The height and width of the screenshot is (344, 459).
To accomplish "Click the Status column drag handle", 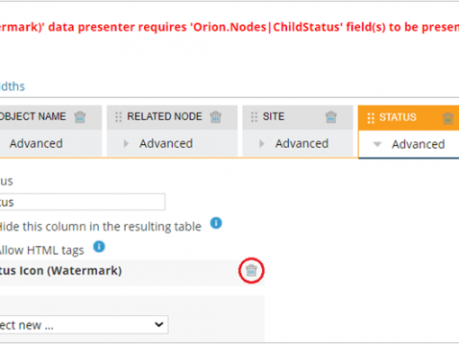I will tap(371, 118).
